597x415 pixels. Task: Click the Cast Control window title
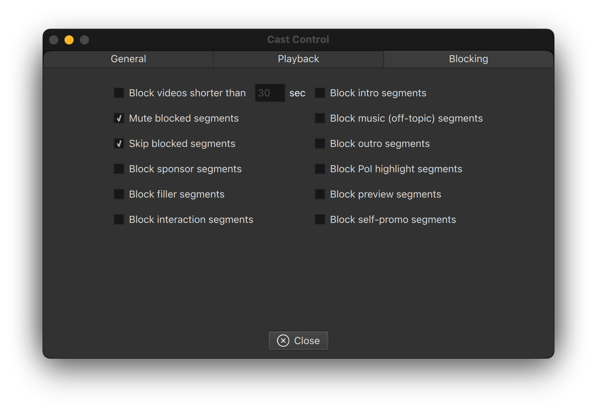298,40
